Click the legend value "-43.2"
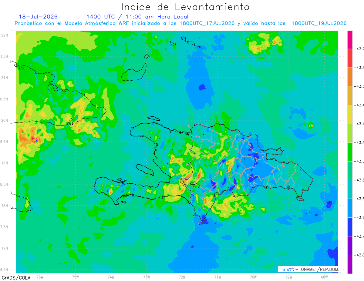Viewport: 364px width, 281px height. 359,49
